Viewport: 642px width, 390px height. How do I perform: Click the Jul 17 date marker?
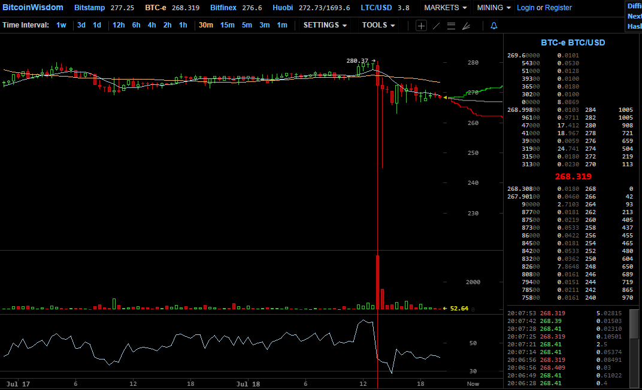[x=18, y=384]
